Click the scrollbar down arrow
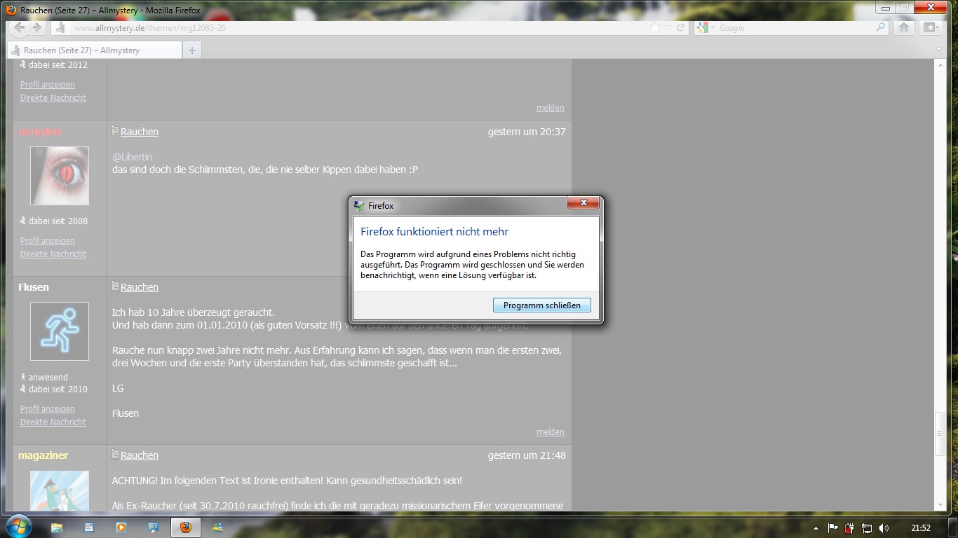 pyautogui.click(x=940, y=504)
